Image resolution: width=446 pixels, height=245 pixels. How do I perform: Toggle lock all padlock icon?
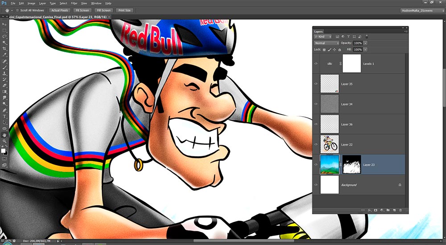click(x=339, y=50)
